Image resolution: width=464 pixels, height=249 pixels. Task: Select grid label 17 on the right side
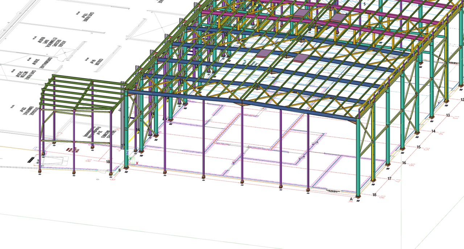click(x=389, y=178)
